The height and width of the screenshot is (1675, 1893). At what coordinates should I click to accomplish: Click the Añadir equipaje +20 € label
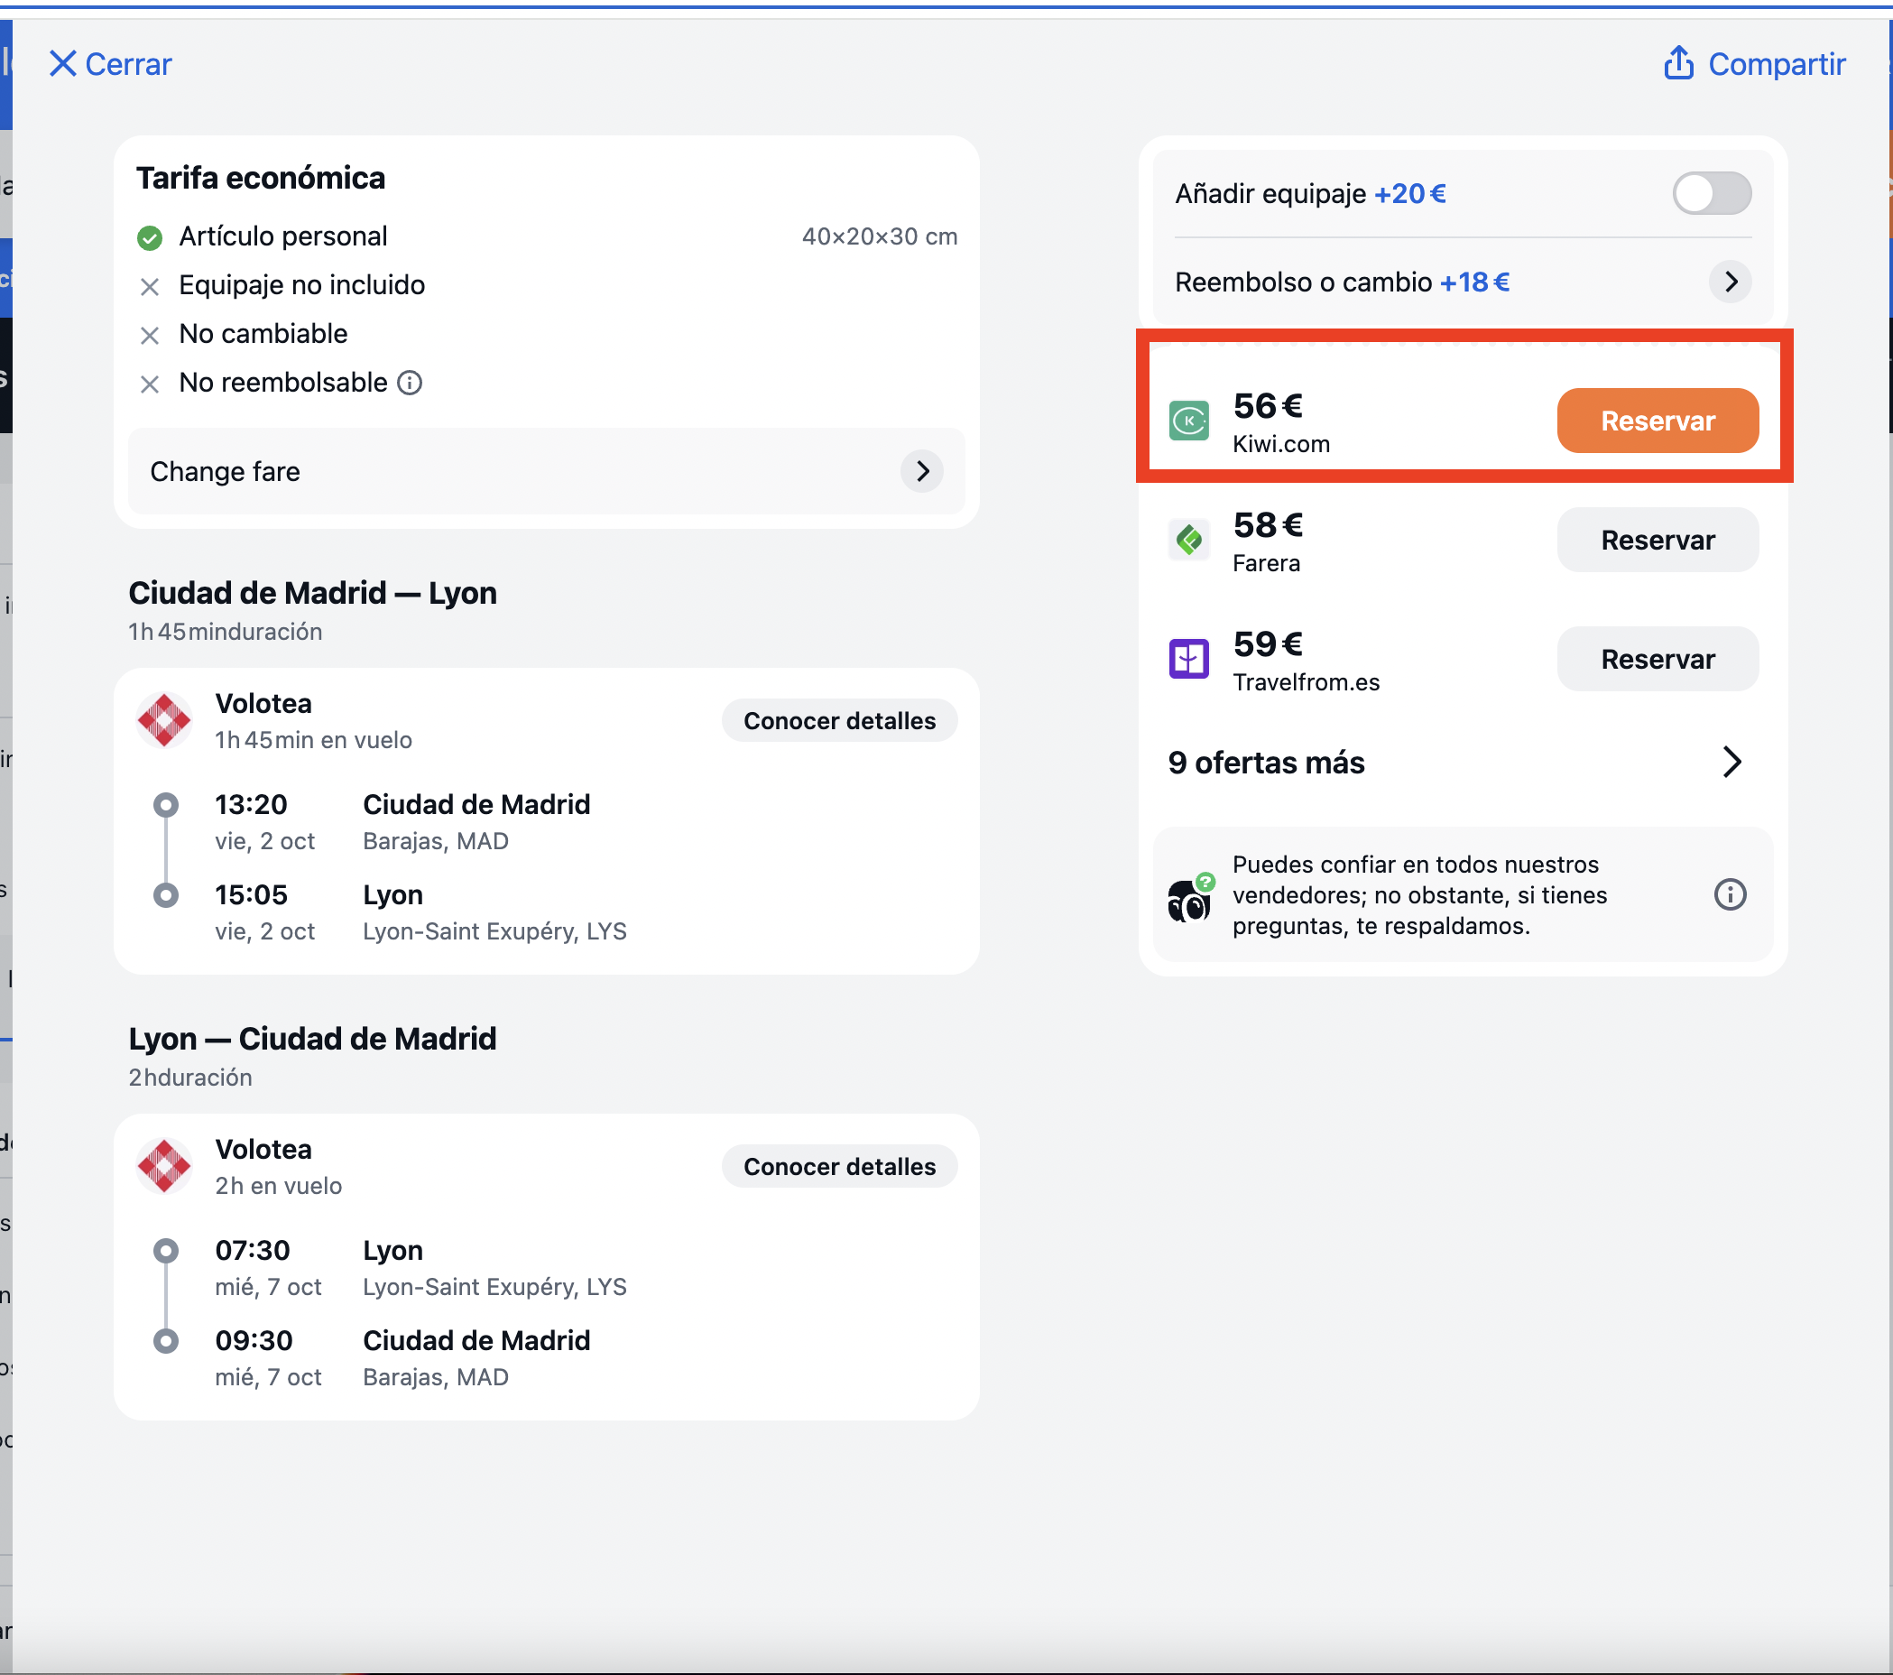[x=1310, y=194]
